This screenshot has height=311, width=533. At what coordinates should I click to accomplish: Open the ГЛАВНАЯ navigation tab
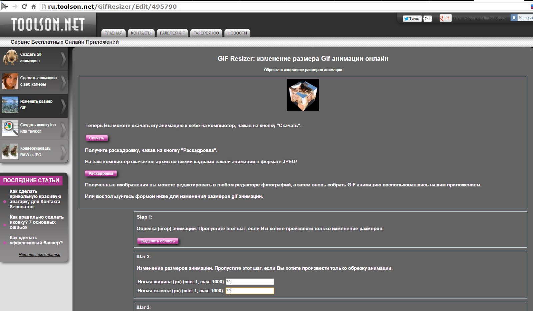coord(113,33)
